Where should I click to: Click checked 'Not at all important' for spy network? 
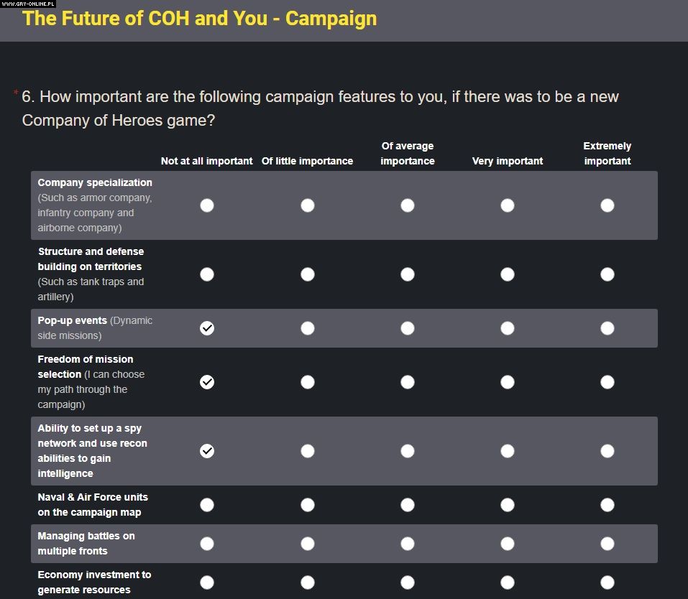click(x=207, y=451)
